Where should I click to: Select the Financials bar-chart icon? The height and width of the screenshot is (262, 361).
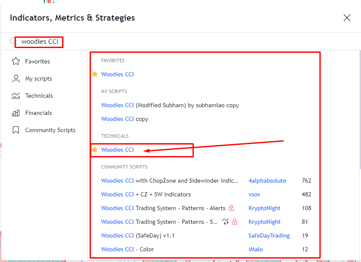[15, 113]
